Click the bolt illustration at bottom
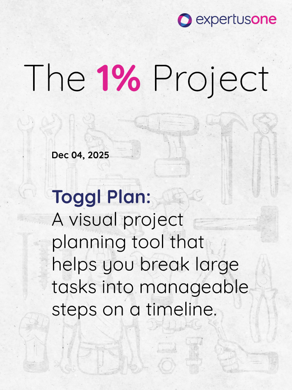Viewport: 292px width, 390px height. (192, 355)
